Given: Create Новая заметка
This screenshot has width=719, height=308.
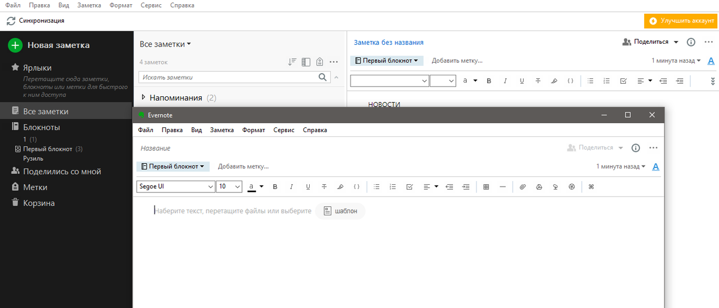Looking at the screenshot, I should 49,45.
